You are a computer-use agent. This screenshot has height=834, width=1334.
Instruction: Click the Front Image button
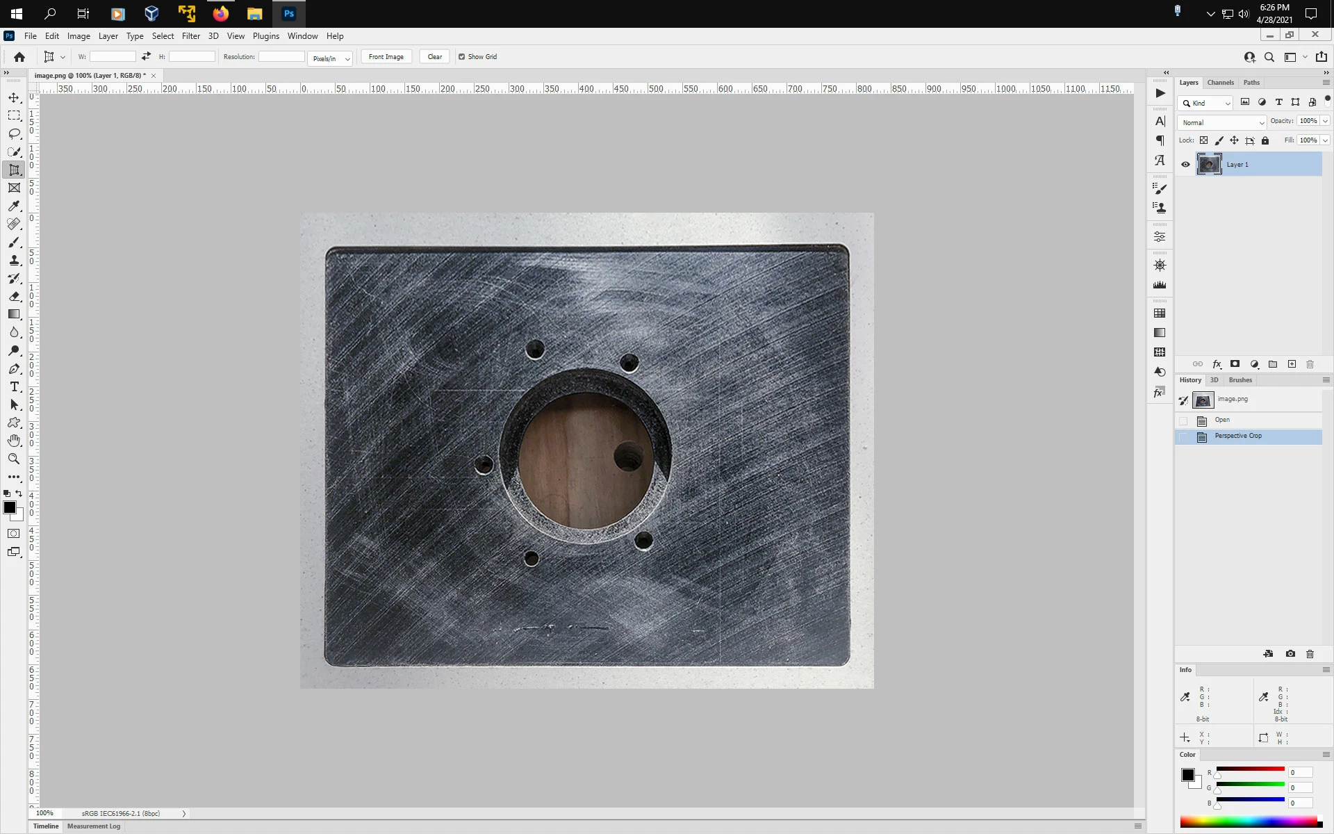click(386, 57)
